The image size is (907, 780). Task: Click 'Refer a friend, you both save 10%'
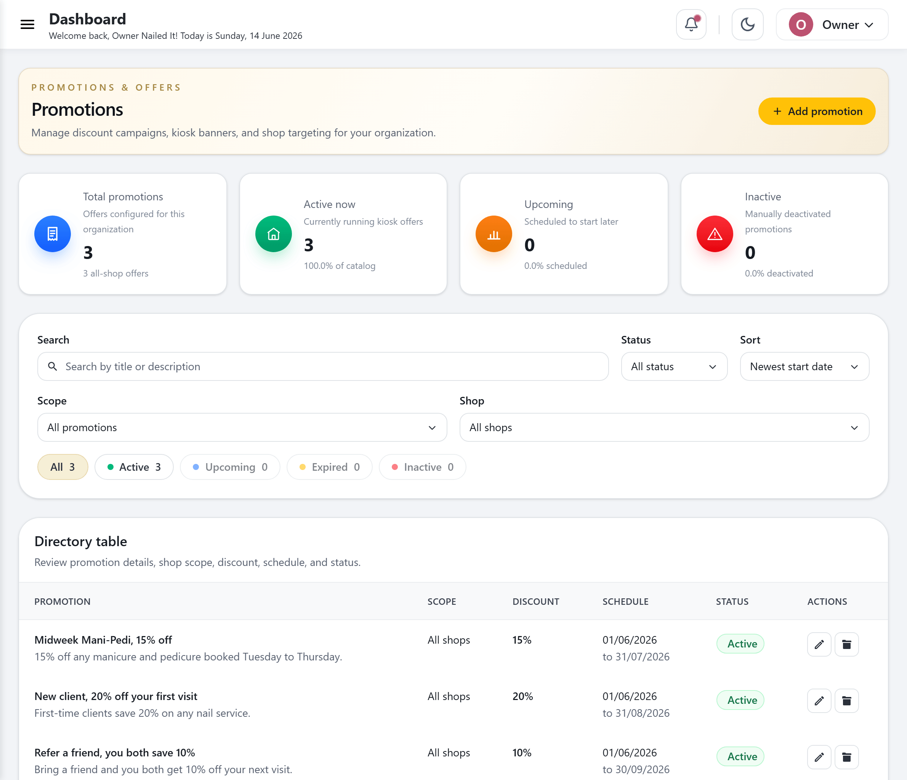point(115,753)
